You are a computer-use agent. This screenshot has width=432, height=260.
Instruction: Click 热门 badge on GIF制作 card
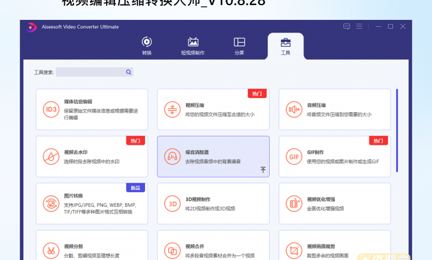pyautogui.click(x=378, y=141)
